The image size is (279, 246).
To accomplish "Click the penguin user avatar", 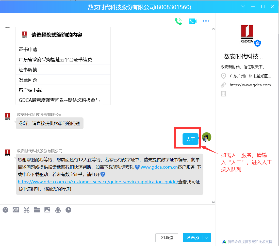I will click(x=207, y=137).
